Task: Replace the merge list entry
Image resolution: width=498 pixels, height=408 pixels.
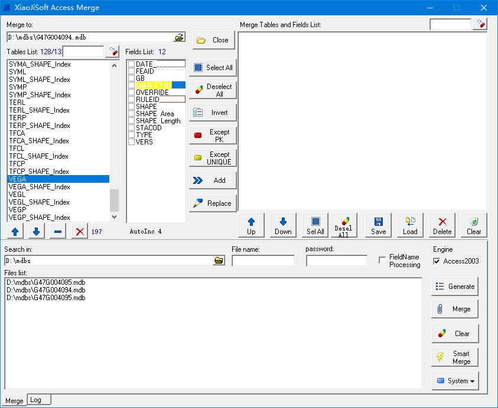Action: tap(213, 203)
